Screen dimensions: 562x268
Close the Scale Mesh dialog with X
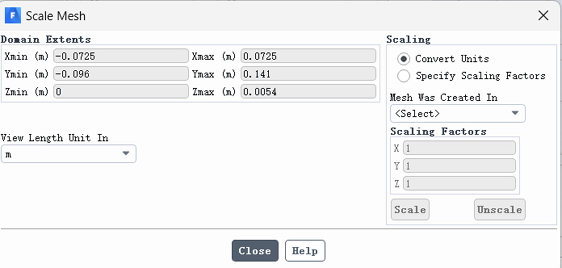(x=543, y=16)
